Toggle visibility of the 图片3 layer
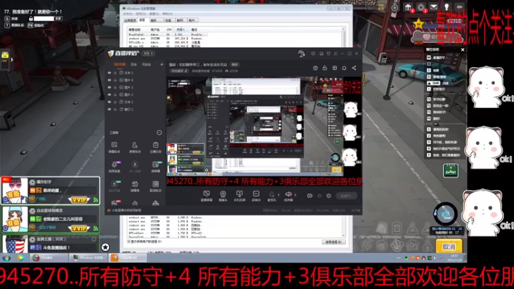Screen dimensions: 514x289 pyautogui.click(x=109, y=87)
